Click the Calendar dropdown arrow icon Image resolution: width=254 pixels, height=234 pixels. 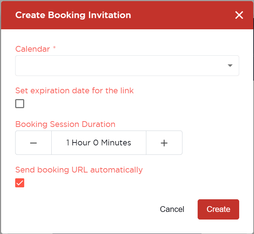[230, 65]
